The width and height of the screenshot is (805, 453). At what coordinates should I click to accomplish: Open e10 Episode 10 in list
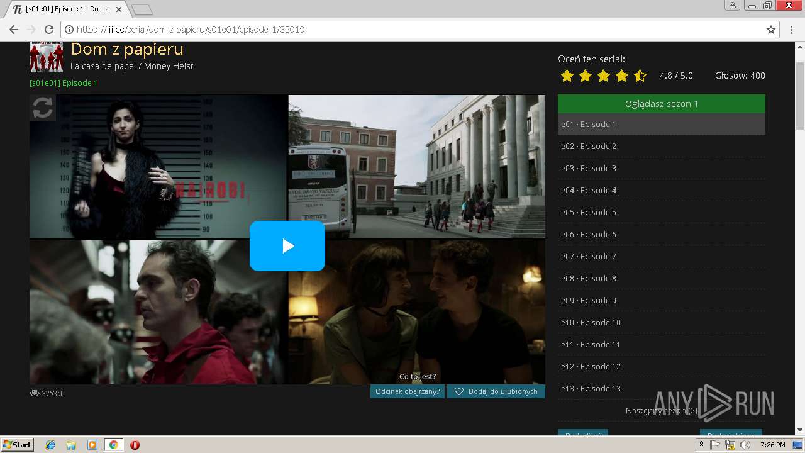pos(662,322)
